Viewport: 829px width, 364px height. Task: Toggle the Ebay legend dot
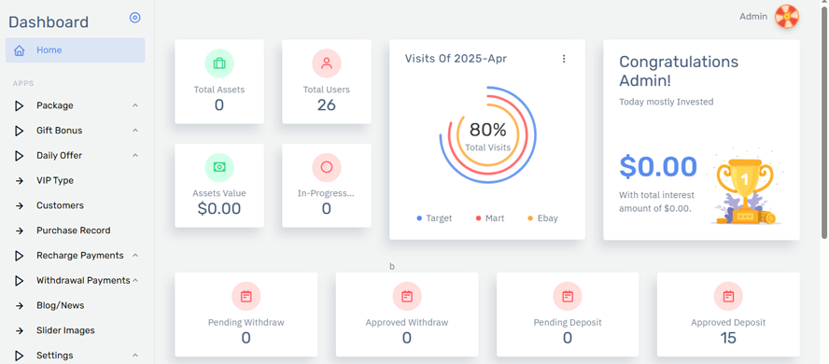530,218
